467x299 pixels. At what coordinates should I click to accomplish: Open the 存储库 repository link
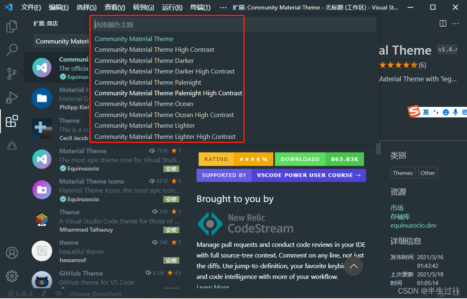pos(400,216)
